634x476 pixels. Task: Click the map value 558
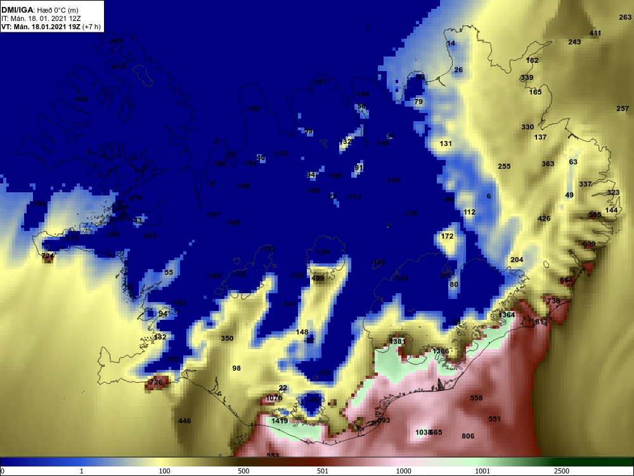[x=476, y=399]
